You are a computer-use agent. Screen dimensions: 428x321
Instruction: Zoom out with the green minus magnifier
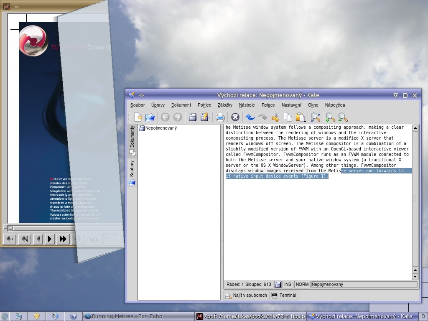[343, 117]
